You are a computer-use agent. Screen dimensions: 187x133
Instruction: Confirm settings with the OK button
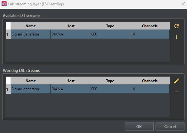(x=139, y=126)
